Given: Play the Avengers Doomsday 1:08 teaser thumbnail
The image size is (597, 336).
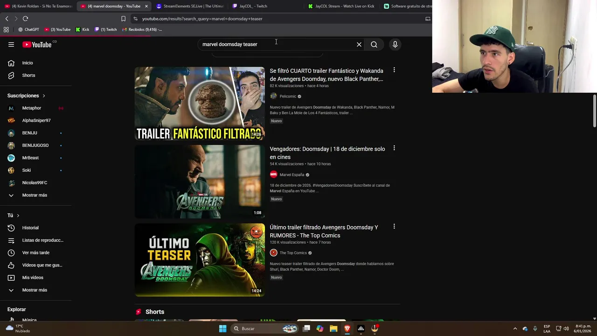Looking at the screenshot, I should point(200,182).
